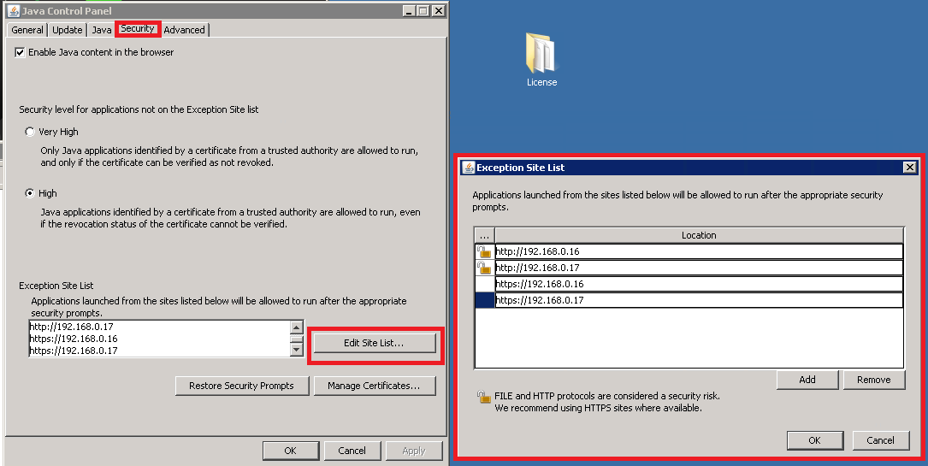Click the site list scrollbar down arrow
Viewport: 928px width, 466px height.
point(297,350)
